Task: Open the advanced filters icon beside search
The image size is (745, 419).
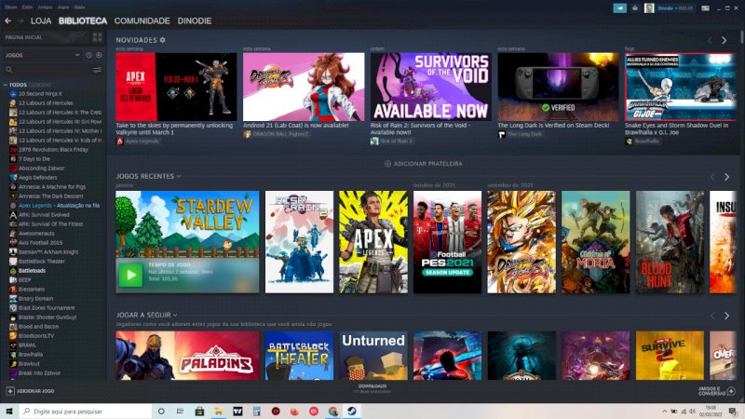Action: coord(98,70)
